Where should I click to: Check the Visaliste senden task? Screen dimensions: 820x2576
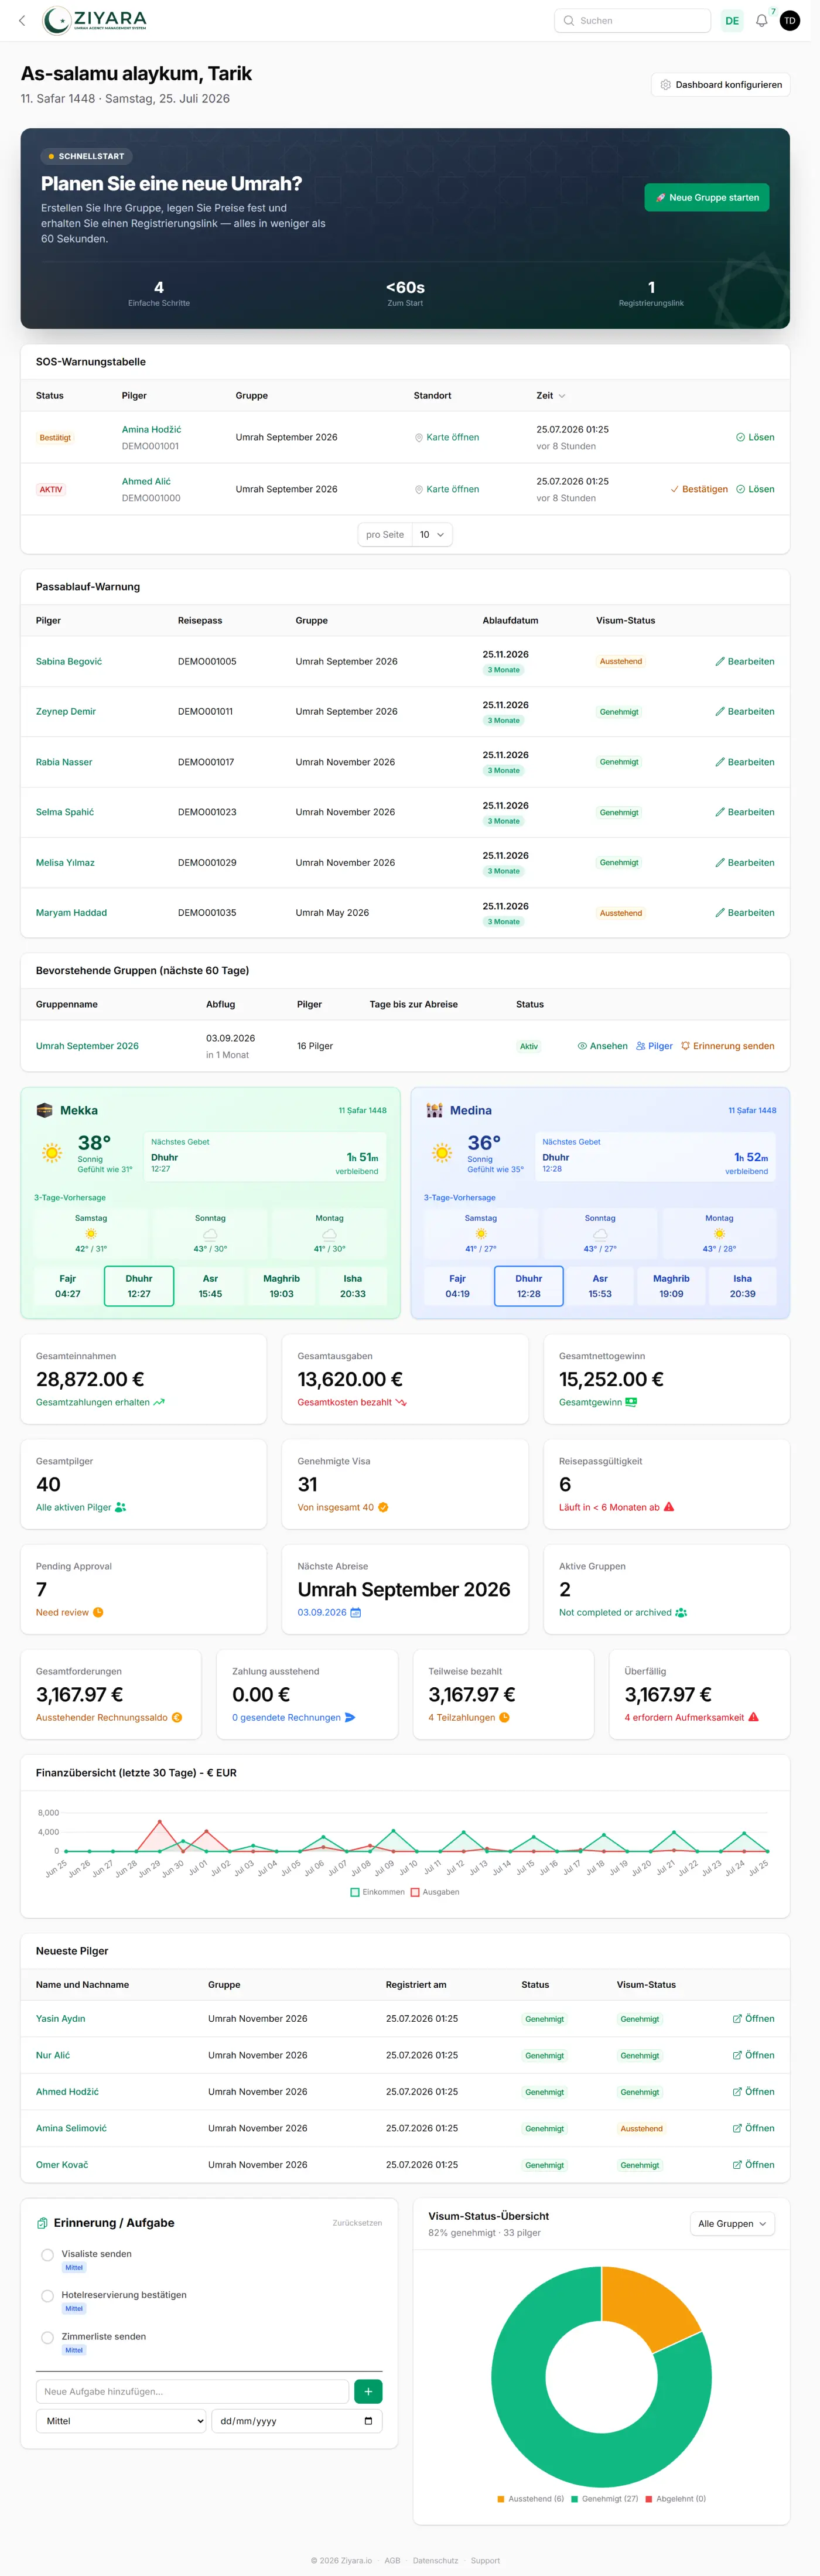click(x=47, y=2254)
